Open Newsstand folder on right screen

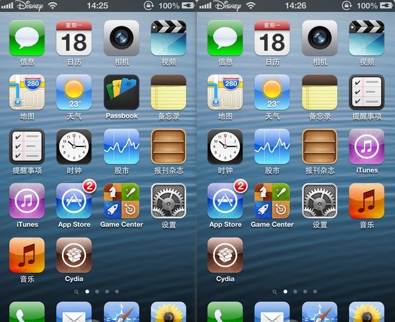pyautogui.click(x=320, y=146)
